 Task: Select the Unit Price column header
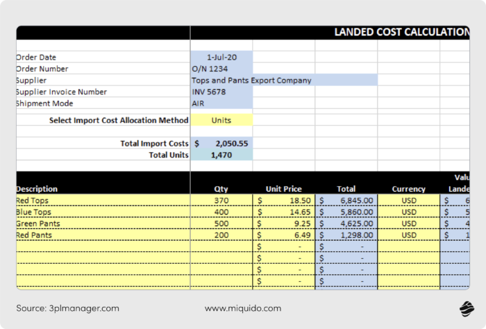coord(283,189)
